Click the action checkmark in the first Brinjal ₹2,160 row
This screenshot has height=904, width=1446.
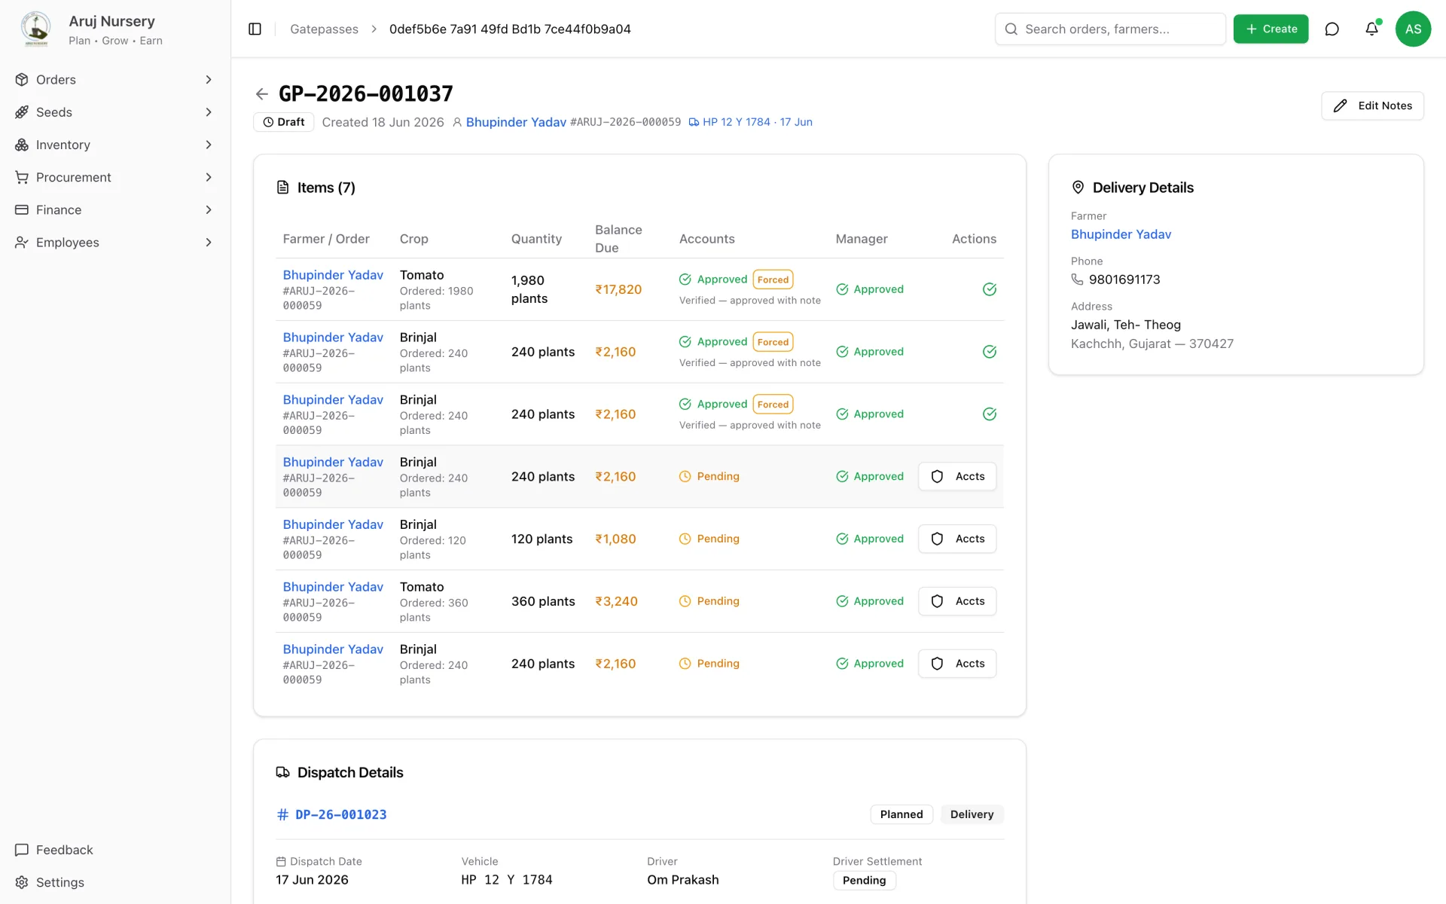point(990,352)
